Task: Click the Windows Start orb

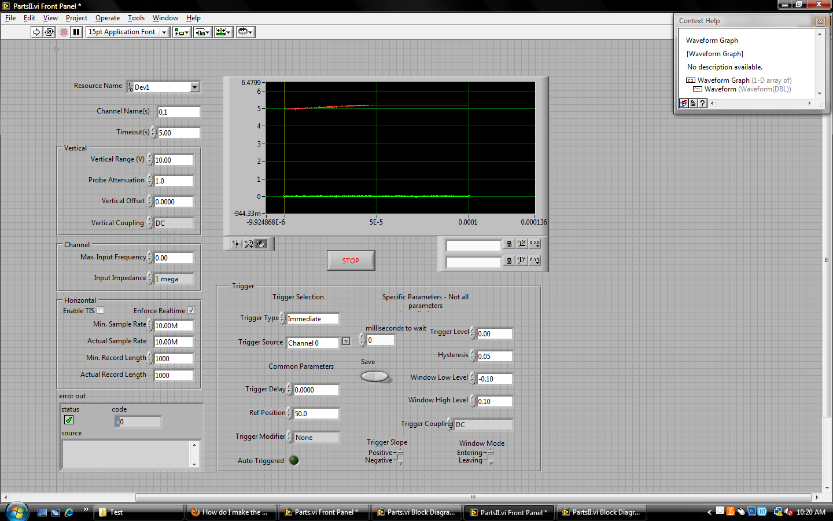Action: click(17, 512)
